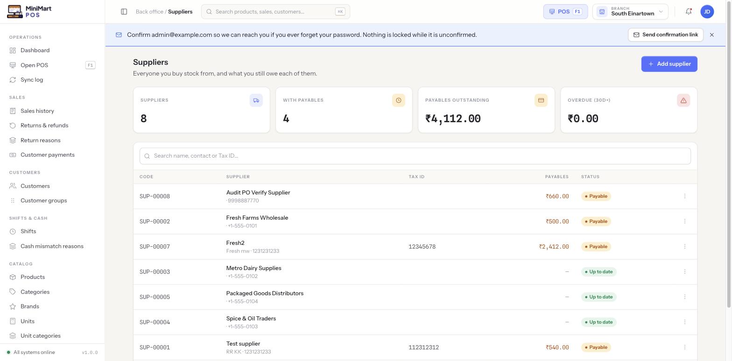This screenshot has height=361, width=732.
Task: Click the Brands star sidebar icon
Action: pos(13,306)
